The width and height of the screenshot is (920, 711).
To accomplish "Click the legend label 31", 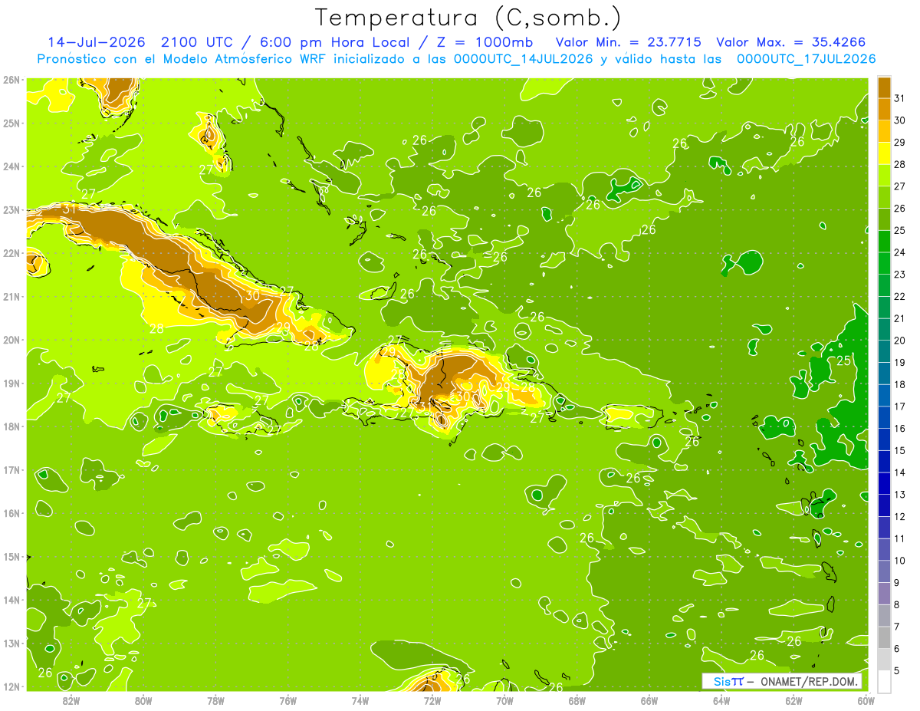I will 899,98.
